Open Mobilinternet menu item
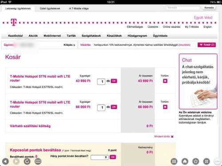 (x=52, y=36)
